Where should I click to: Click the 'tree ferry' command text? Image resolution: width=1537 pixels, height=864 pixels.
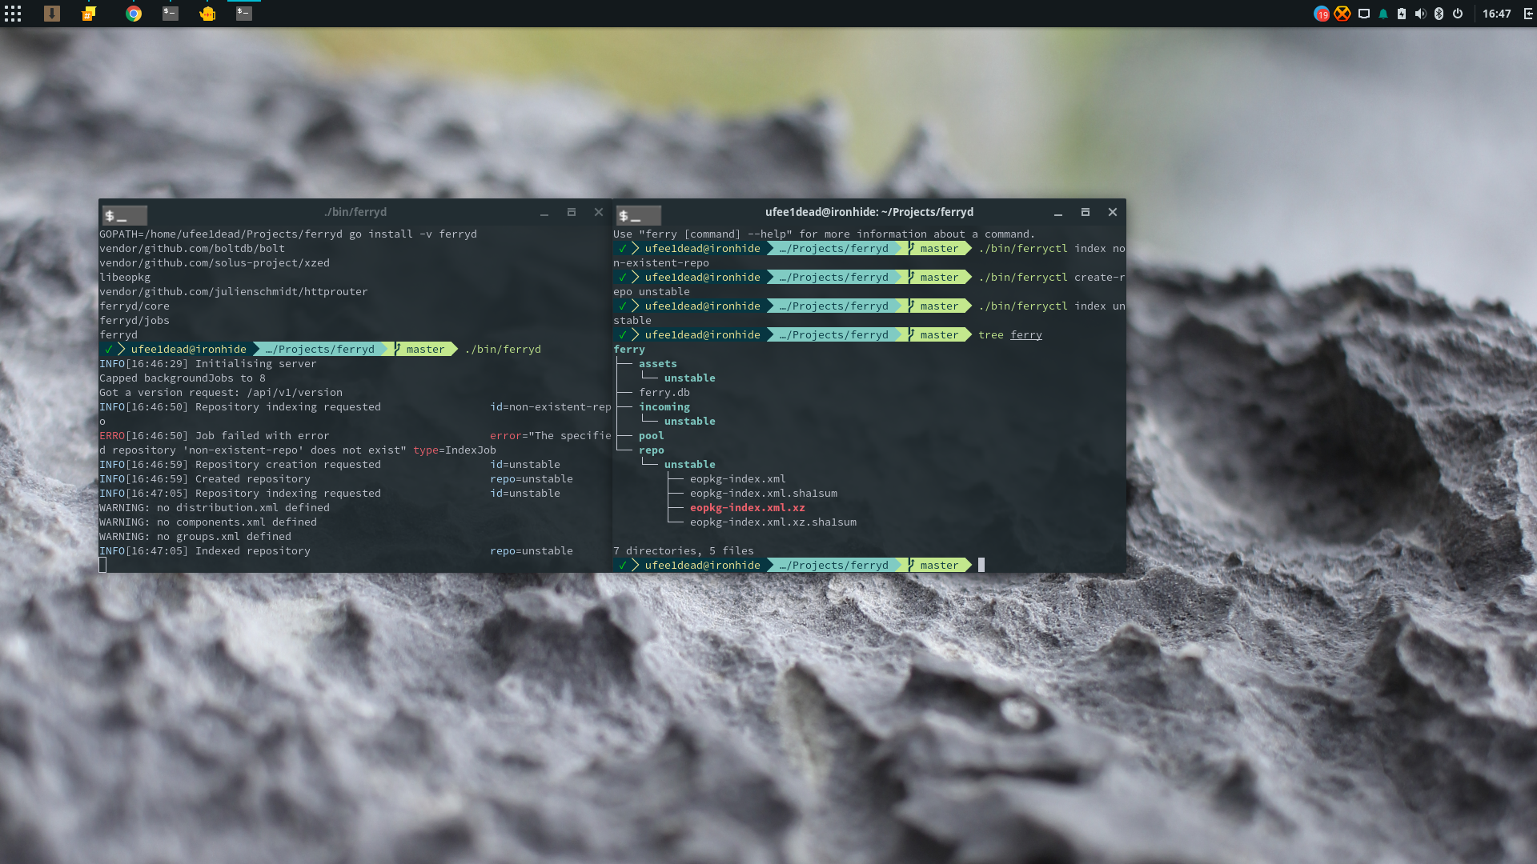coord(1010,335)
